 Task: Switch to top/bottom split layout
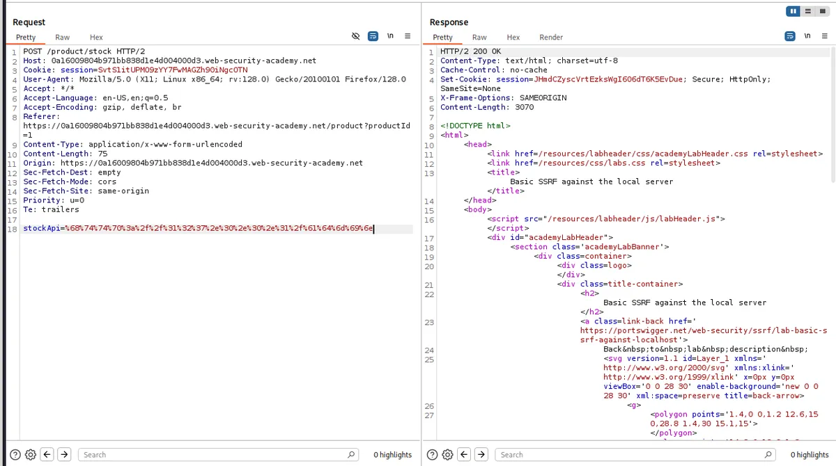coord(807,11)
